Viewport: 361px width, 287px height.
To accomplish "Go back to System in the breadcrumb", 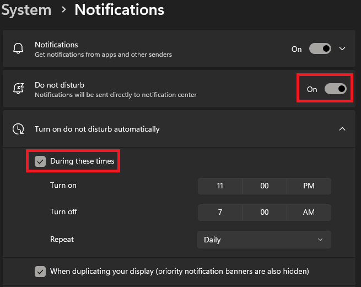I will (x=26, y=10).
